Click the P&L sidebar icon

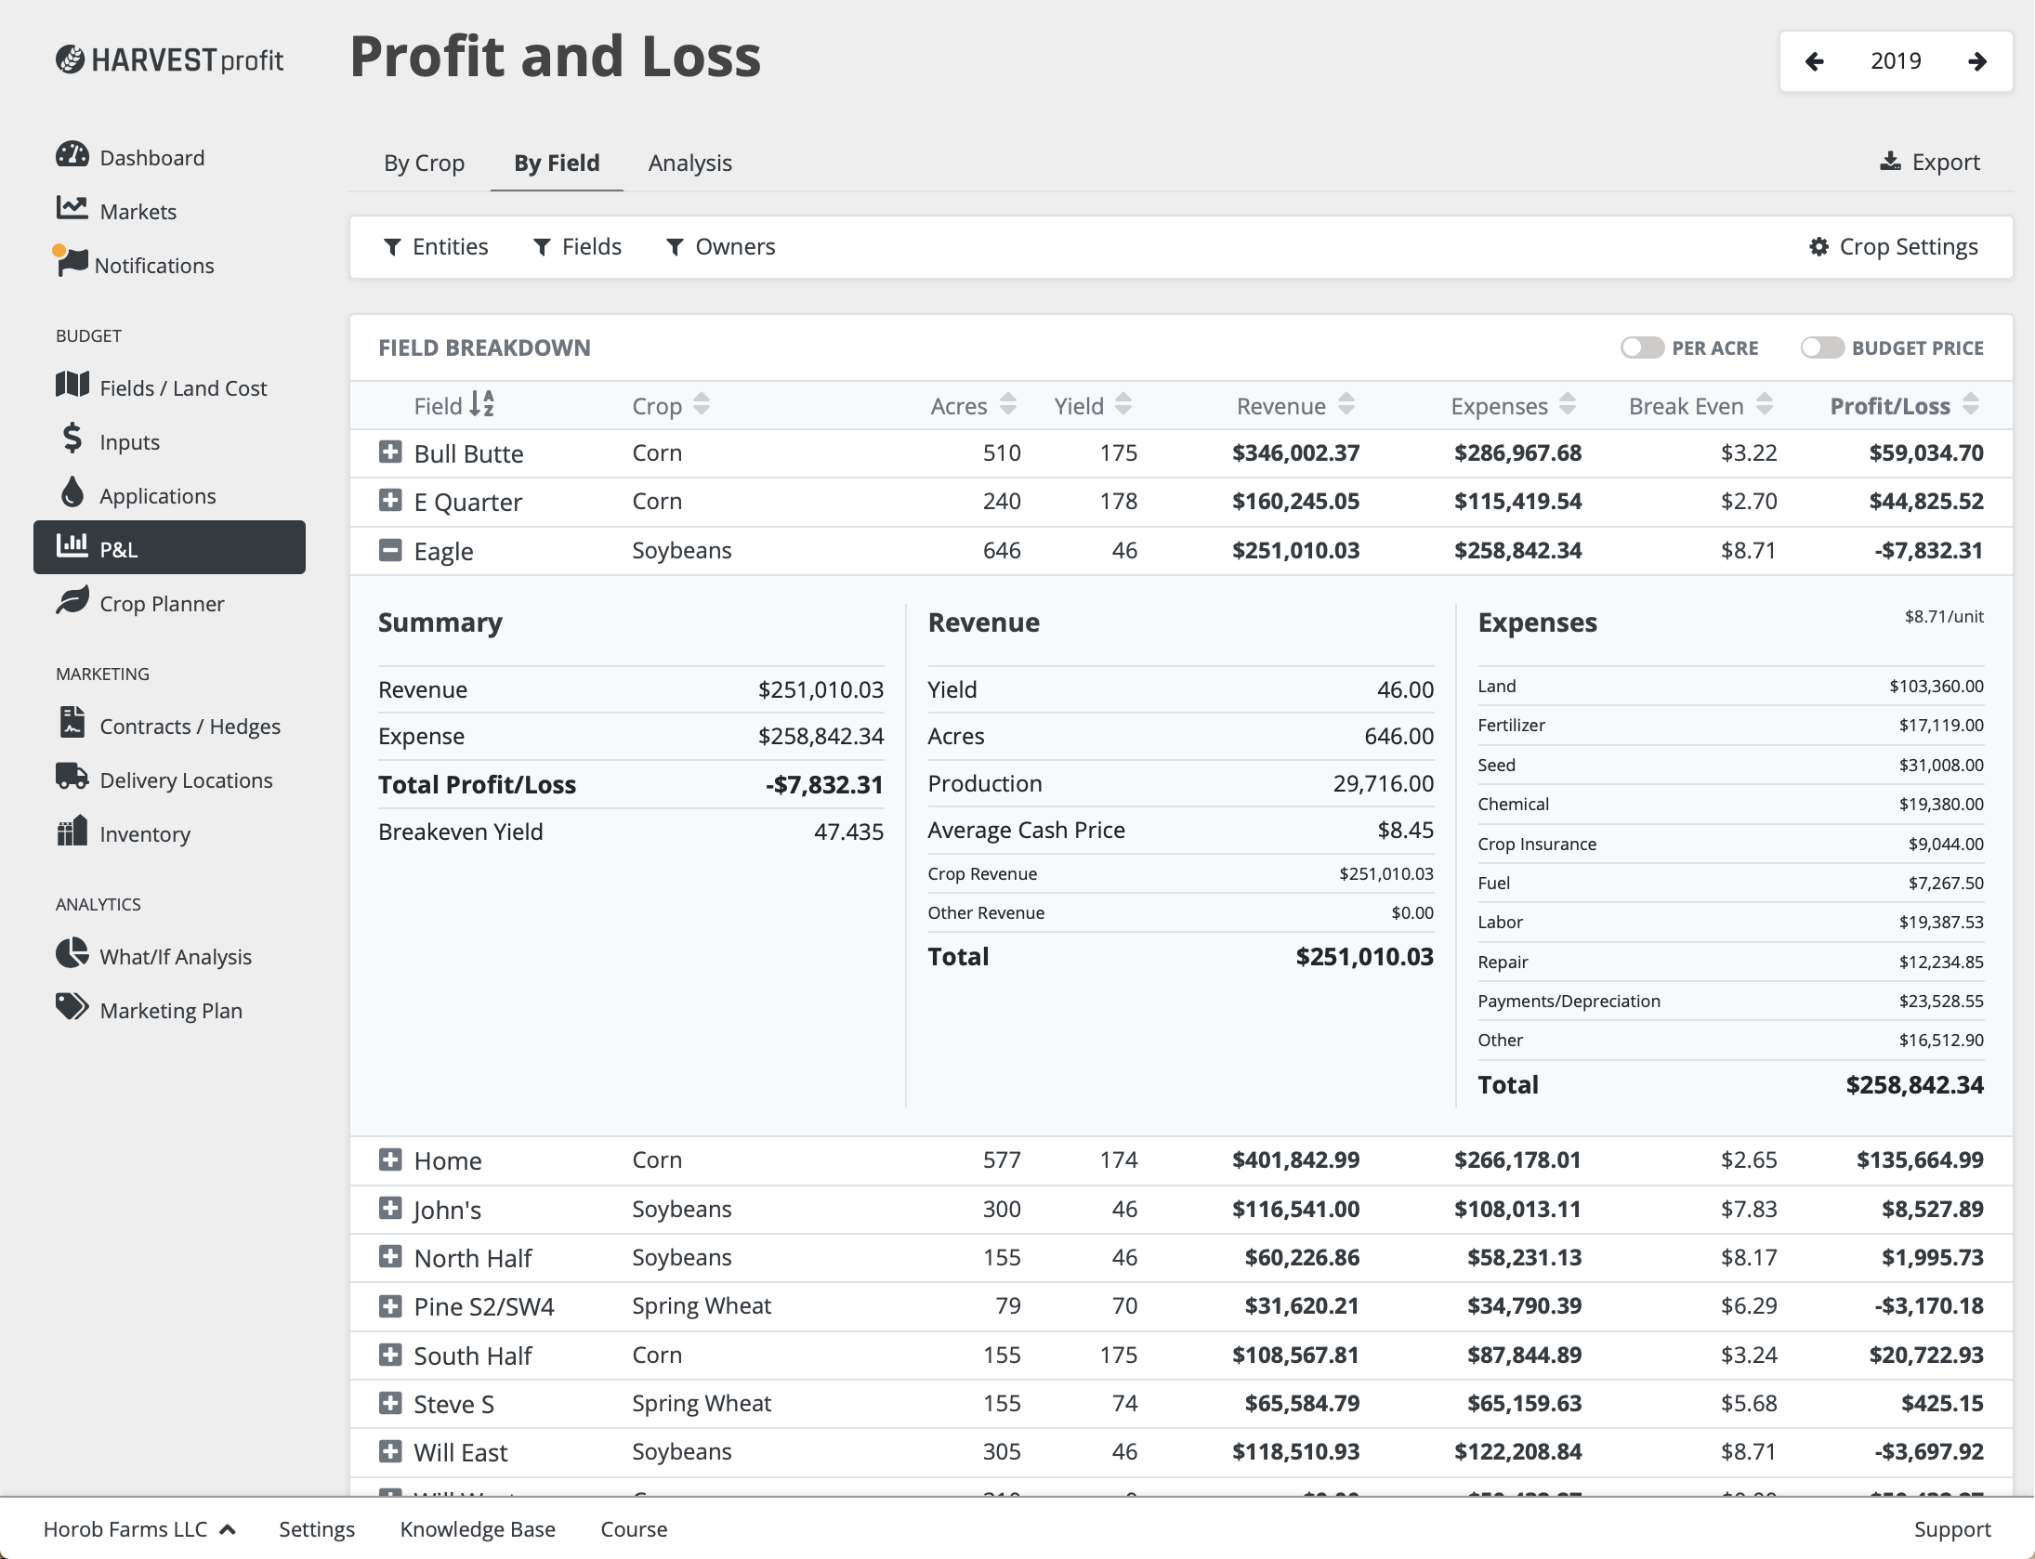(x=72, y=547)
